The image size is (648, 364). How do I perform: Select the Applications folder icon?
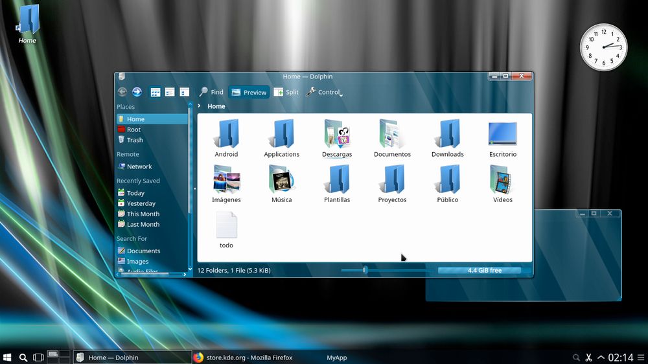coord(281,134)
